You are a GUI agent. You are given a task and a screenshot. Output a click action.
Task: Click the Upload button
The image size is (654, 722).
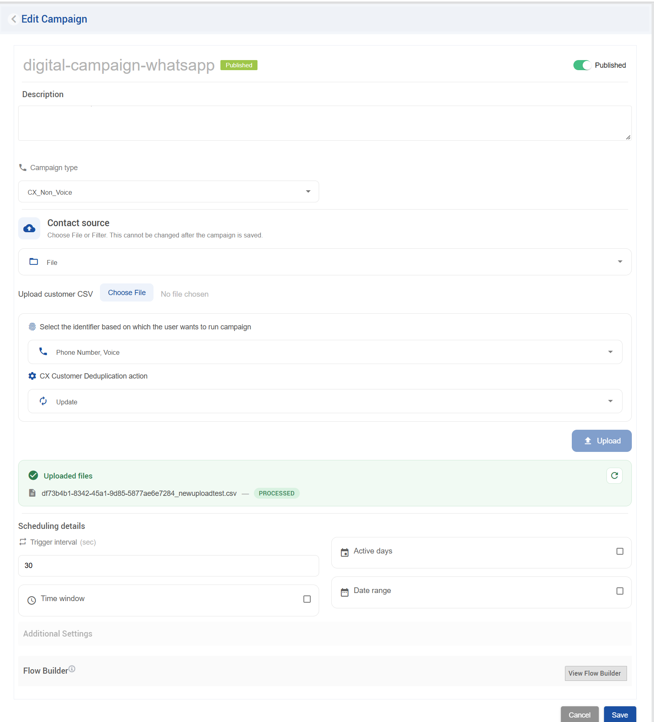tap(602, 441)
